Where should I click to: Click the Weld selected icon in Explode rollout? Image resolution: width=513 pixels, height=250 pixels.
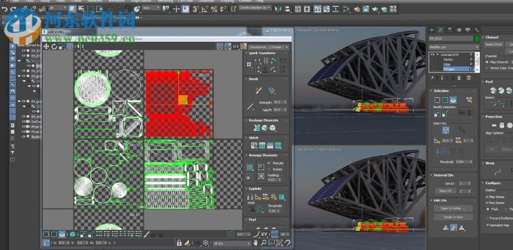tap(259, 209)
